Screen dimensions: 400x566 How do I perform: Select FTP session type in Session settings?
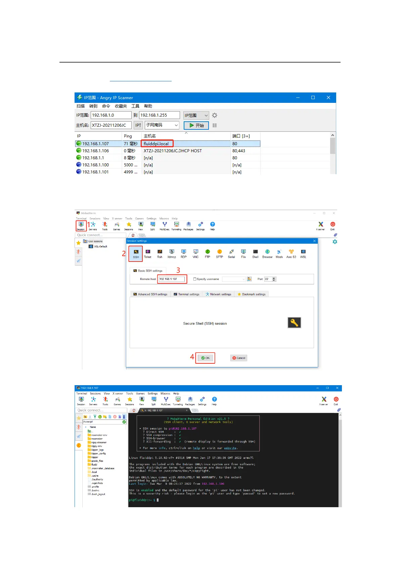[x=208, y=253]
